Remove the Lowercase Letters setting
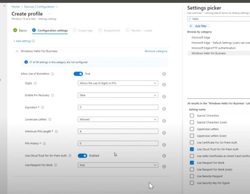Screen dimensions: 250x194 [x=164, y=121]
